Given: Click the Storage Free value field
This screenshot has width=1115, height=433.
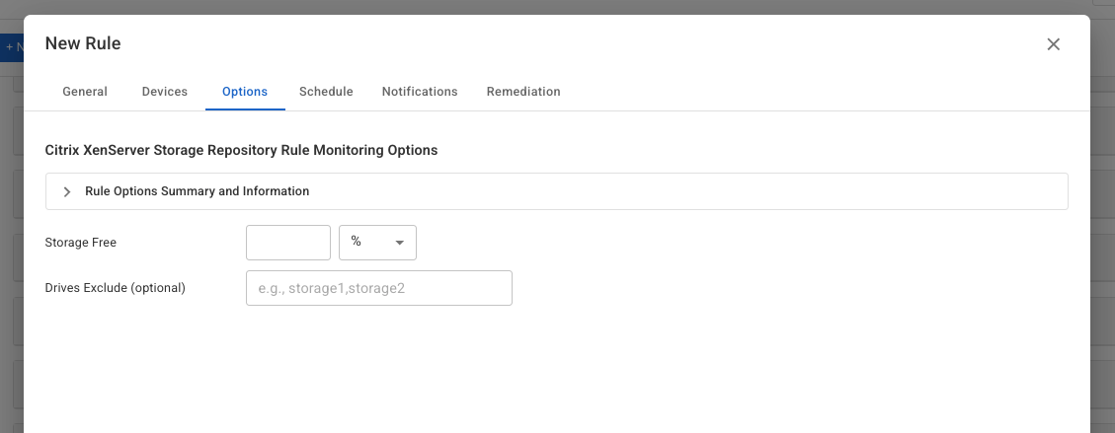Looking at the screenshot, I should coord(288,243).
